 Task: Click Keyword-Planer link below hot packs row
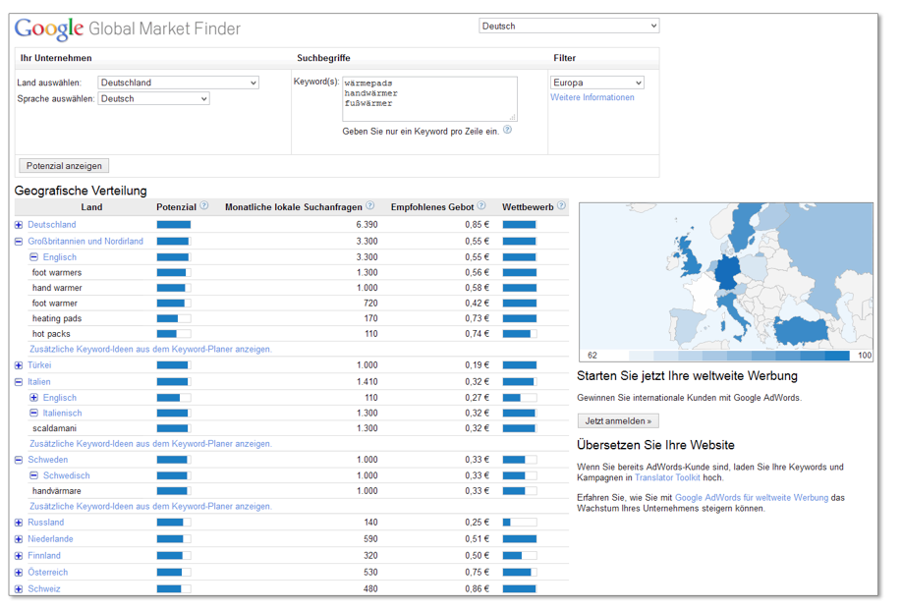[x=150, y=349]
